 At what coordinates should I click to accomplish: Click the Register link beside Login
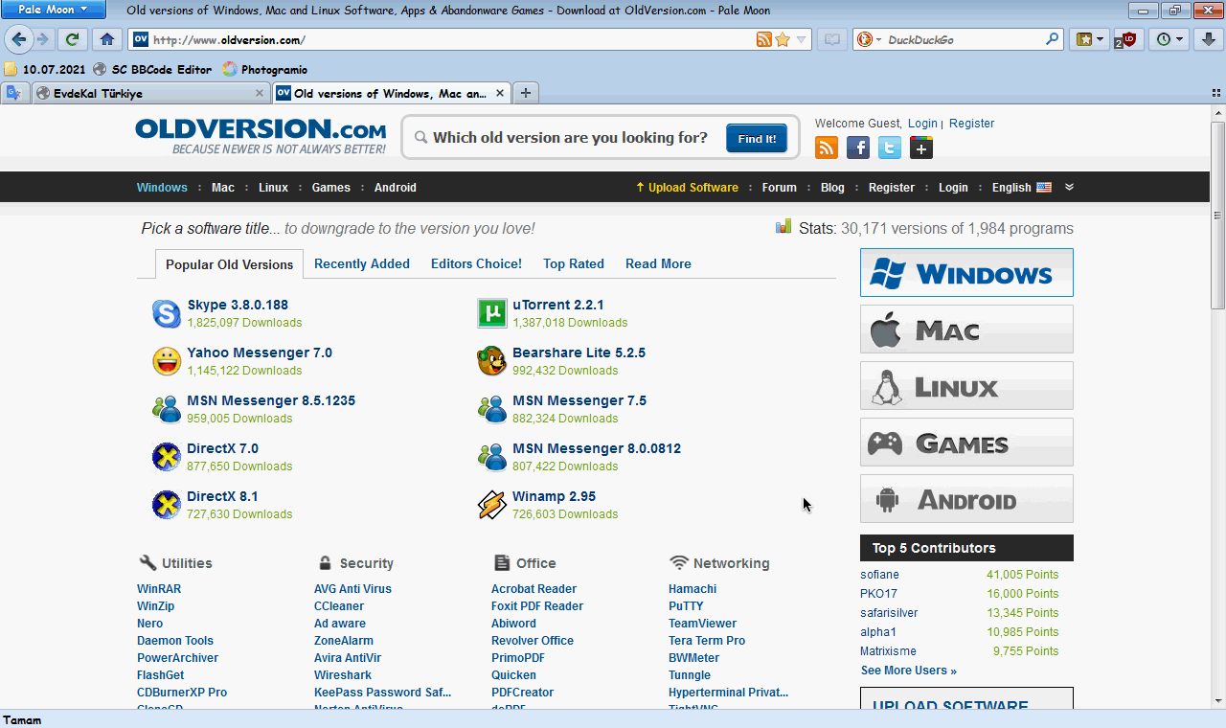coord(971,124)
